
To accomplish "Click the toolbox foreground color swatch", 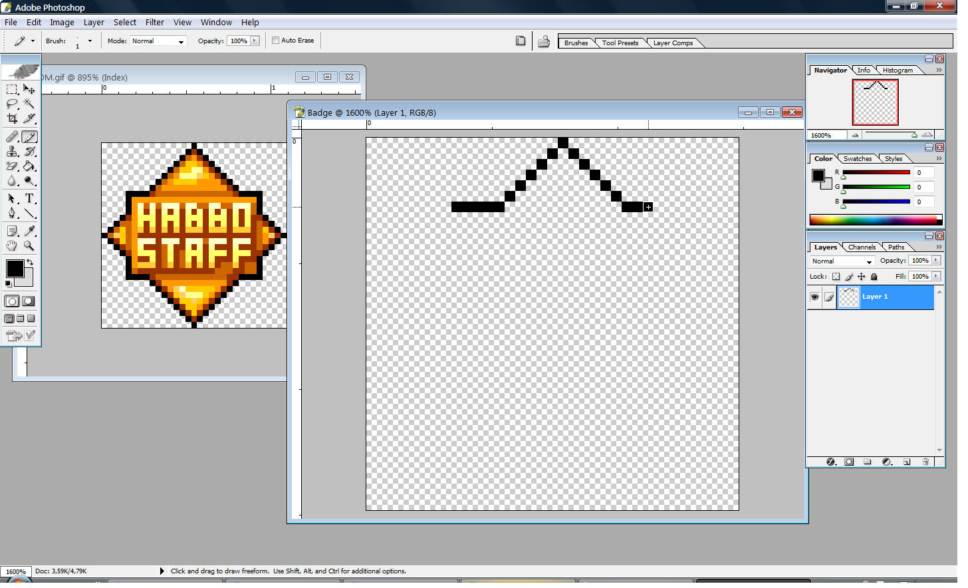I will 15,269.
